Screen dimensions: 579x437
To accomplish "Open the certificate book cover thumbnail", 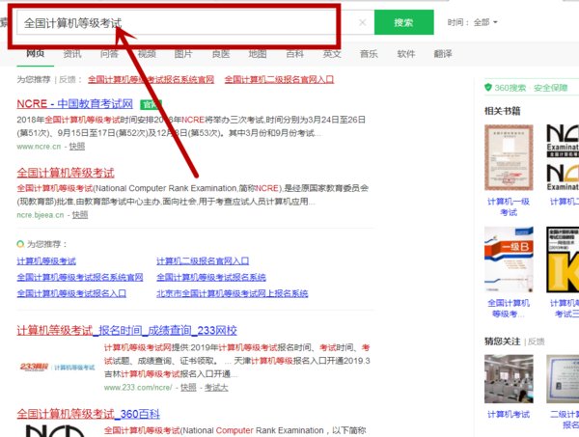I will [x=509, y=157].
